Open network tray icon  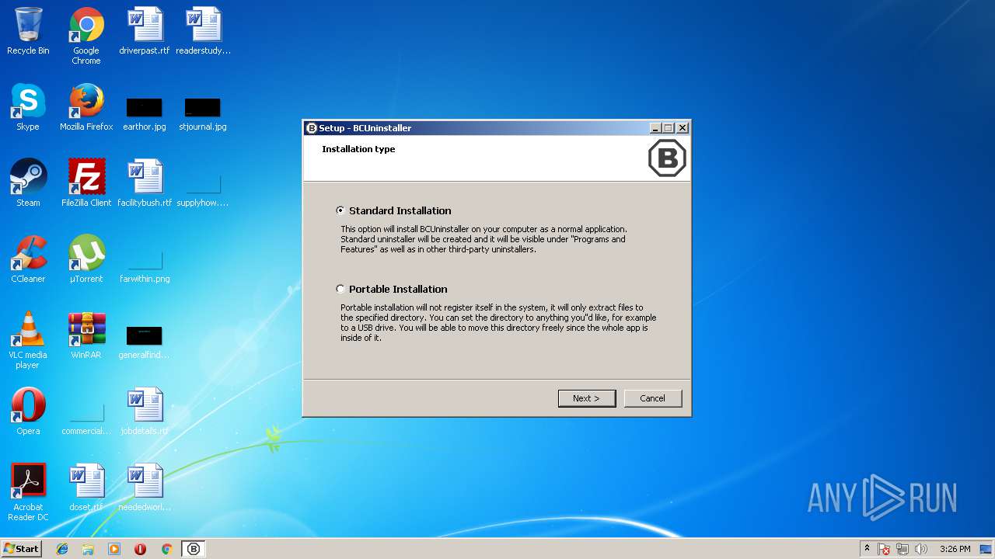[x=902, y=549]
